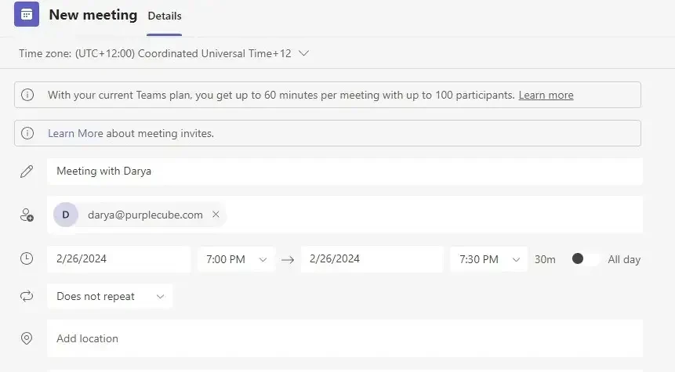Viewport: 675px width, 372px height.
Task: Click the info icon beside Teams plan notice
Action: click(x=27, y=95)
